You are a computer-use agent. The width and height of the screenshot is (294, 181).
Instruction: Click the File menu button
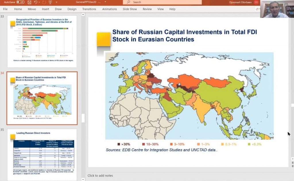coord(5,9)
